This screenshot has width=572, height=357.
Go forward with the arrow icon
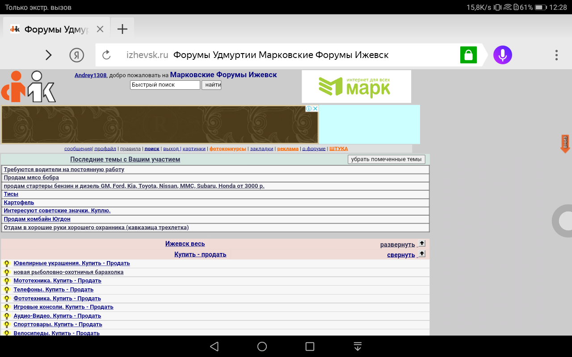(49, 55)
